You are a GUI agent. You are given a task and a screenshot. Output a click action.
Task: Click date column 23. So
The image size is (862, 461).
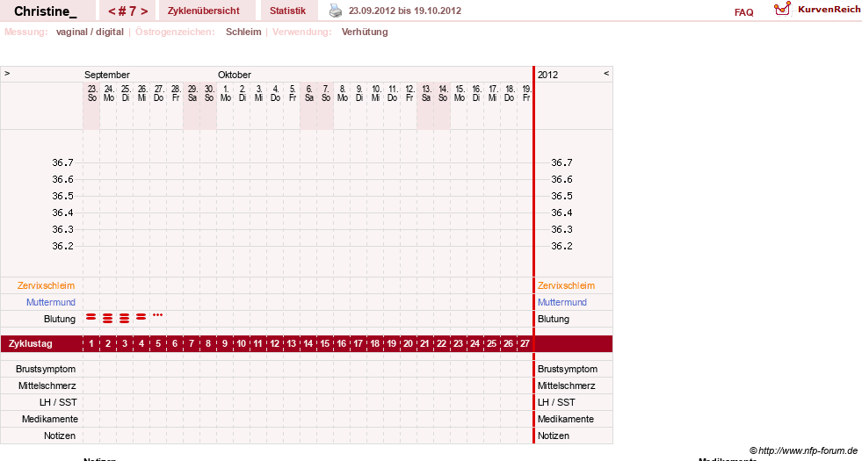coord(91,93)
